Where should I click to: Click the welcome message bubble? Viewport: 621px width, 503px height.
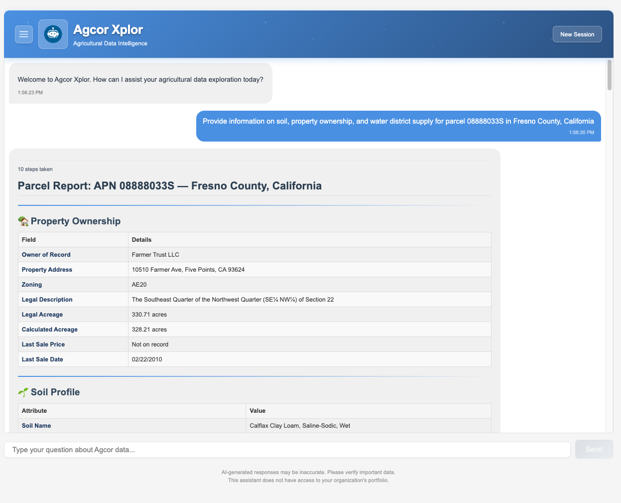click(140, 83)
